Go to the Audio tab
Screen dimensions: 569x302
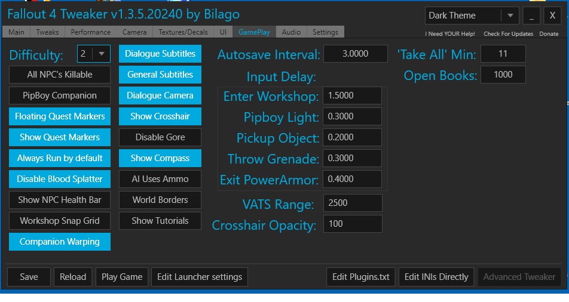tap(291, 32)
